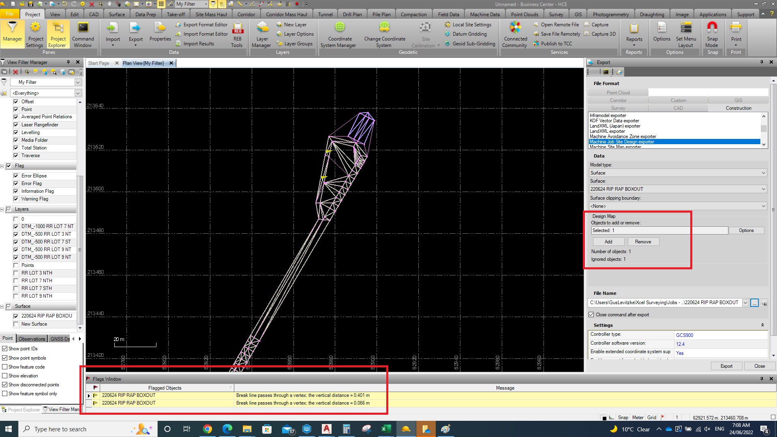Click the Remove button in Design Map
The image size is (777, 437).
click(x=643, y=242)
